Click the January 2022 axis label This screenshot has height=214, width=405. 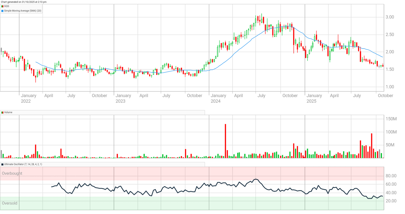tap(28, 98)
